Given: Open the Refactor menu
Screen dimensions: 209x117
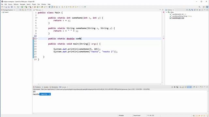Looking at the screenshot, I should click(x=16, y=4).
